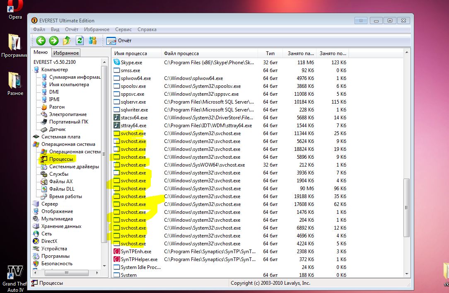Expand the Мультимедиа tree node

coord(57,219)
